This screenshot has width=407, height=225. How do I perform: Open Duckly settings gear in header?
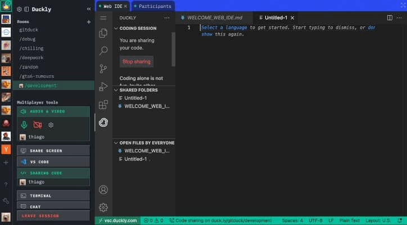pos(19,10)
